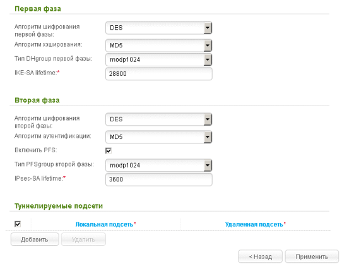Click the IKE-SA lifetime input field
Screen dimensions: 342x266
[x=159, y=73]
